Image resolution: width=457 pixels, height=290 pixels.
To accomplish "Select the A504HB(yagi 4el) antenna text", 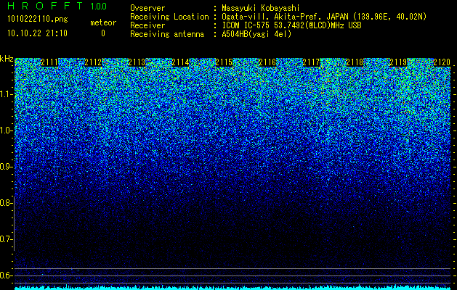I will tap(256, 34).
